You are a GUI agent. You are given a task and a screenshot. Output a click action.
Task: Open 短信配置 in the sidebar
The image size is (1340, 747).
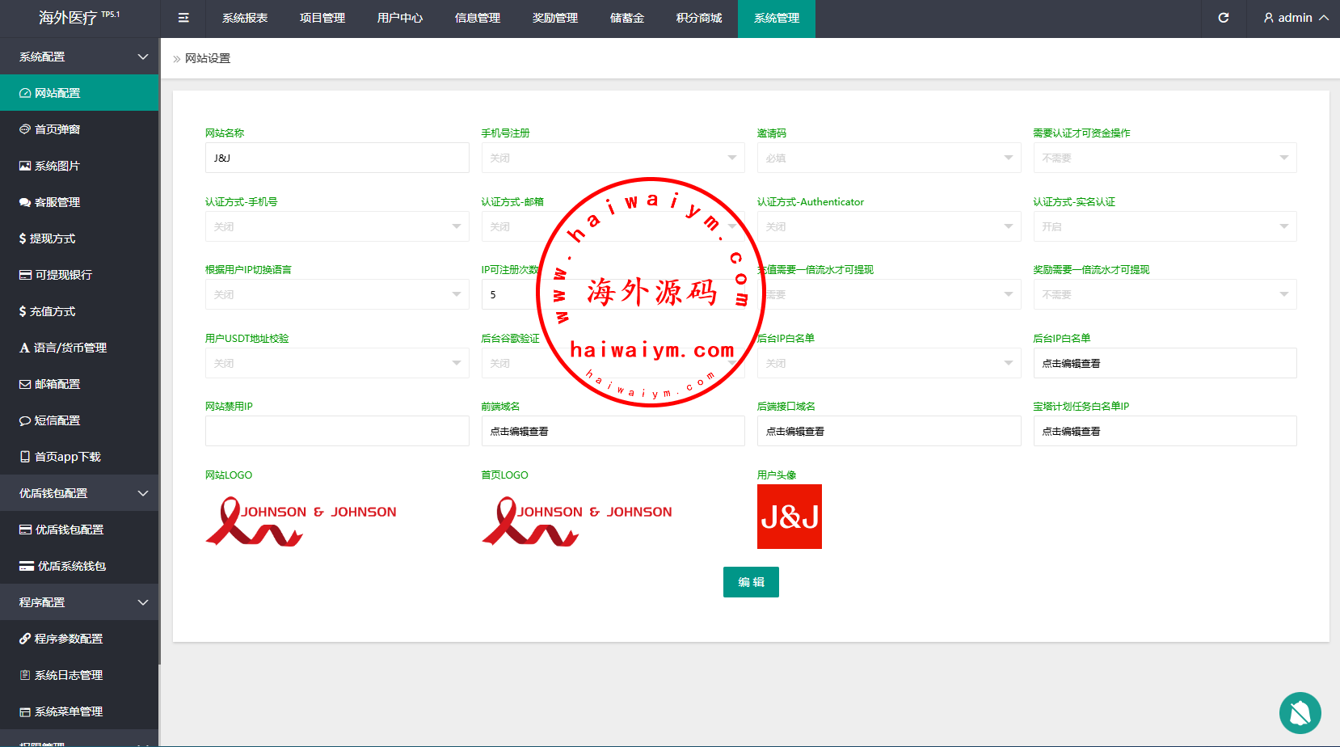coord(79,420)
